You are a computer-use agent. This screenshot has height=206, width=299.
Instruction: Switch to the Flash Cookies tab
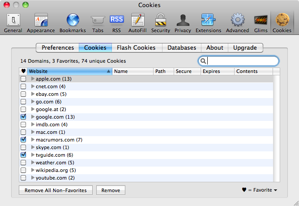pos(136,47)
